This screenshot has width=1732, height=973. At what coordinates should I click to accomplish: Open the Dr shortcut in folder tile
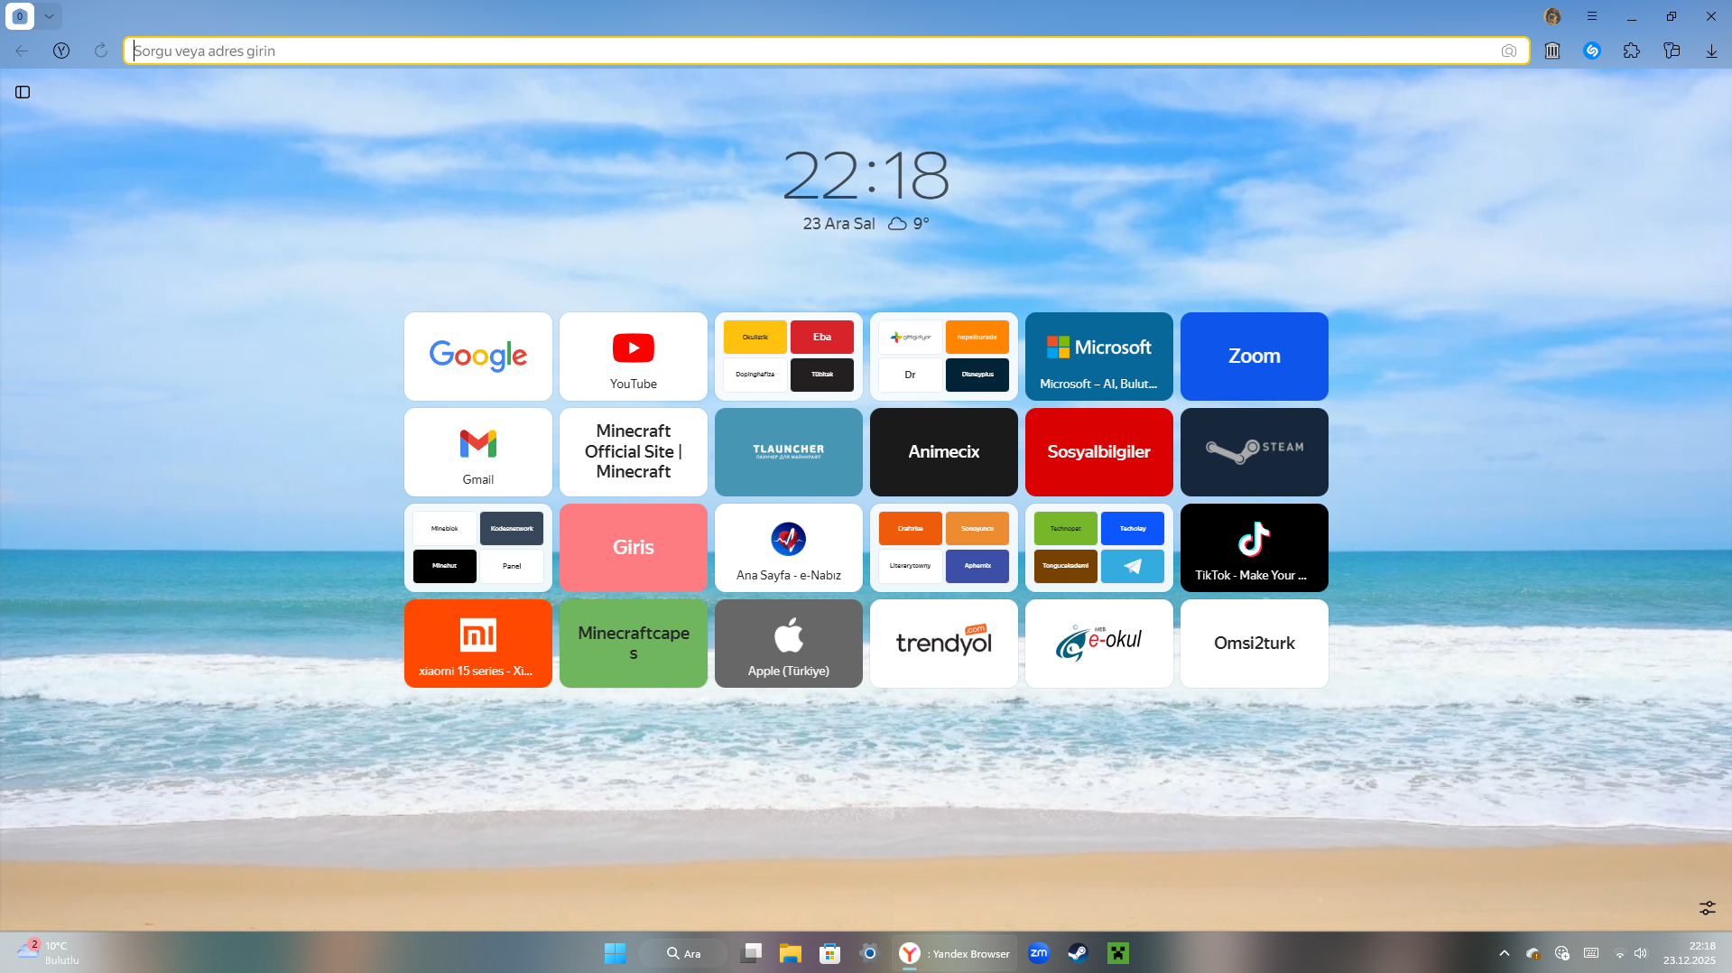911,375
